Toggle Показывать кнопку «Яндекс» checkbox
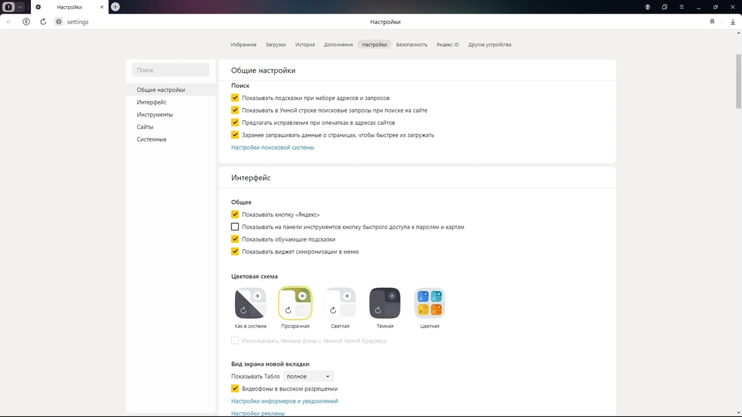 pos(235,214)
